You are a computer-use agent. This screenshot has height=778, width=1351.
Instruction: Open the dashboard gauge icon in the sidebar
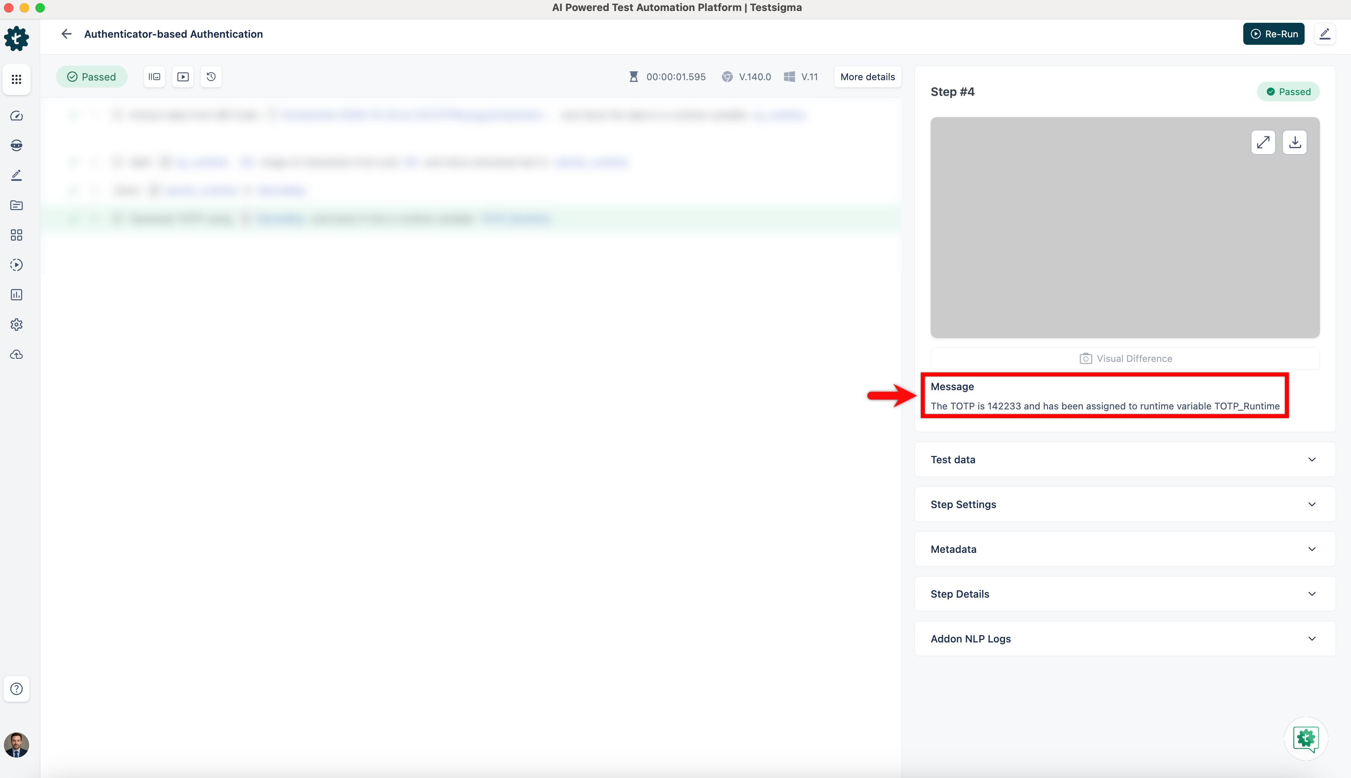pyautogui.click(x=17, y=116)
